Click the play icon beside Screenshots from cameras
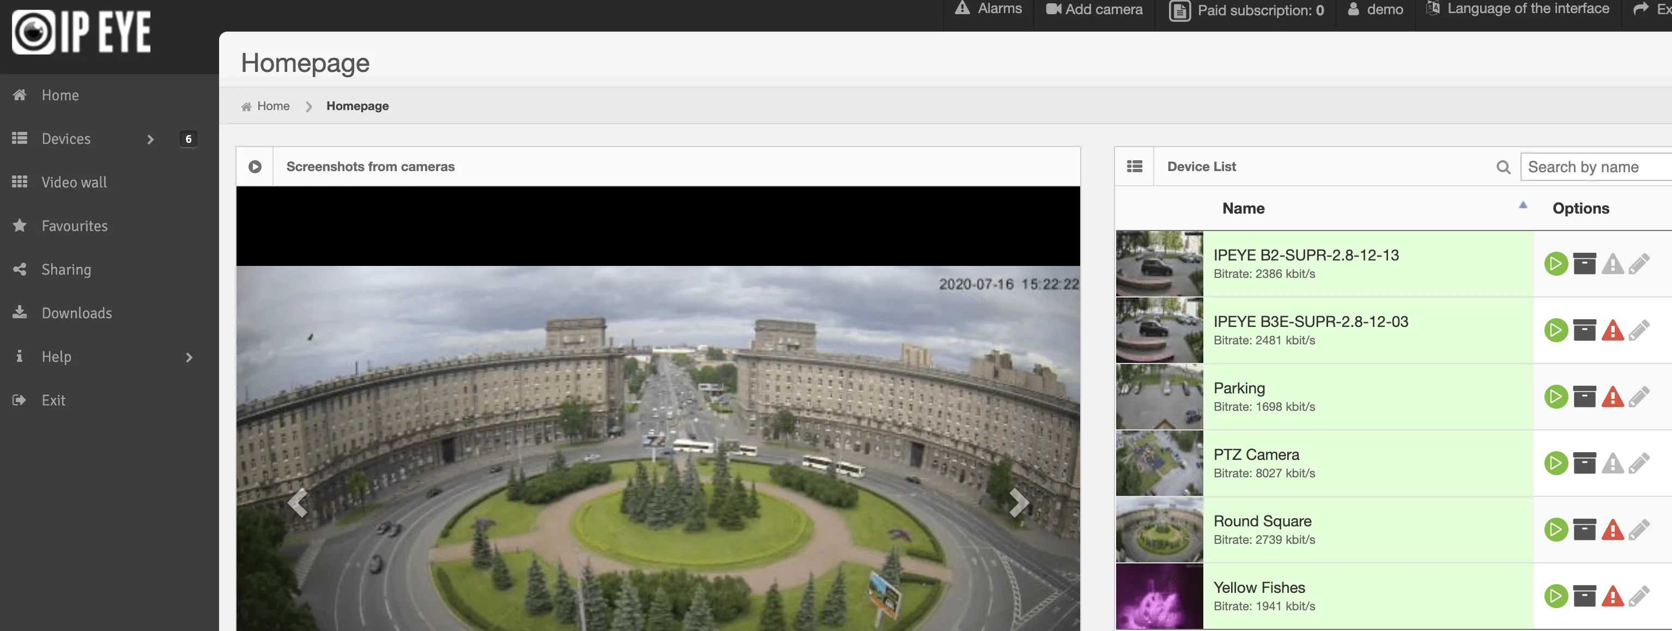The image size is (1672, 631). [x=255, y=167]
